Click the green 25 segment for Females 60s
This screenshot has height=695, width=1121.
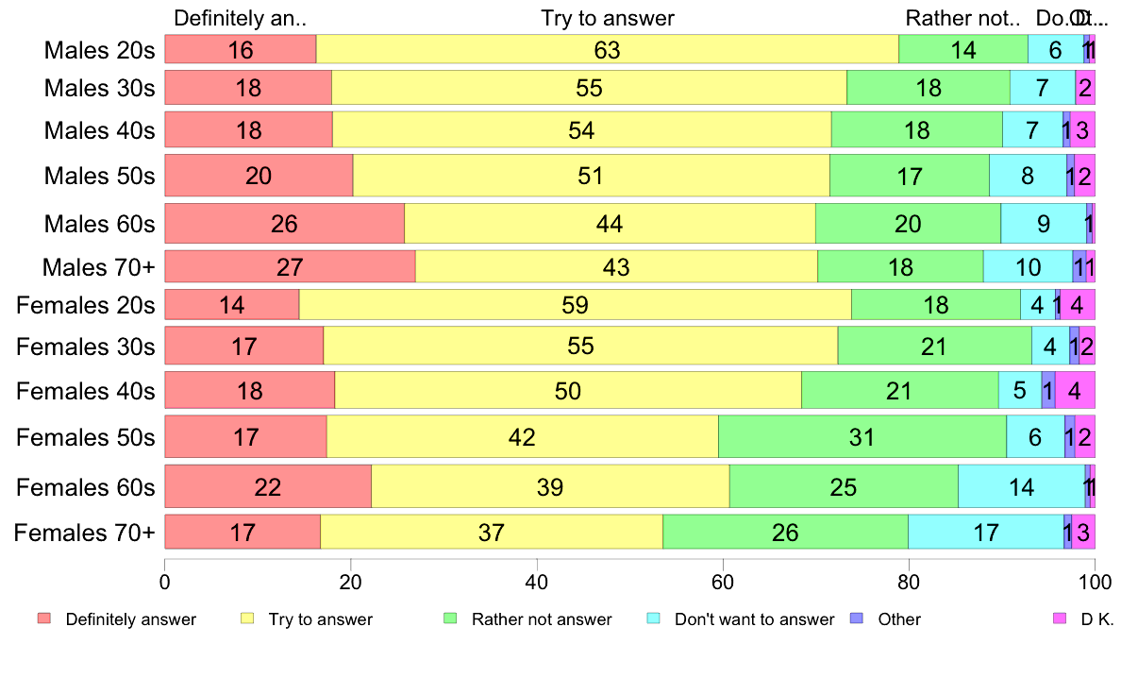tap(844, 486)
